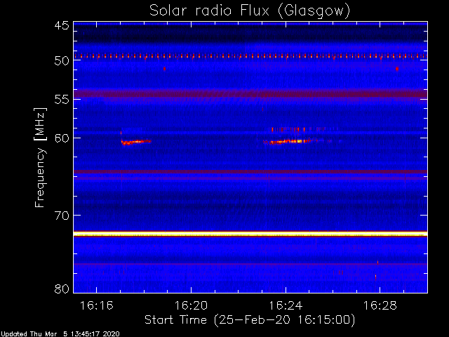This screenshot has height=337, width=449.
Task: Click the 'Updated Thu Mar 5 13:45:17 2020' text
Action: click(60, 334)
